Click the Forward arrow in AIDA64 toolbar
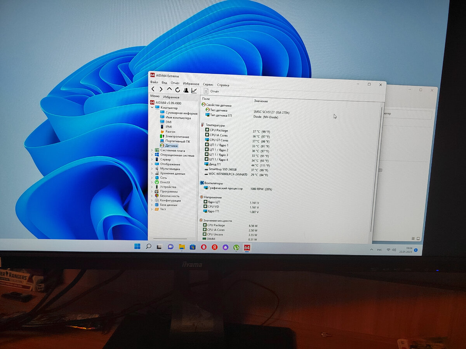466x349 pixels. coord(161,89)
